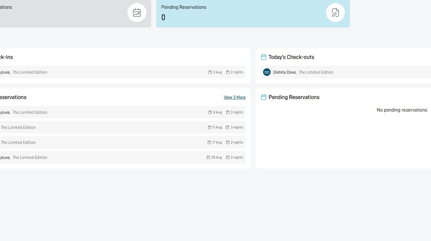
Task: Click the No pending reservations message
Action: coord(402,110)
